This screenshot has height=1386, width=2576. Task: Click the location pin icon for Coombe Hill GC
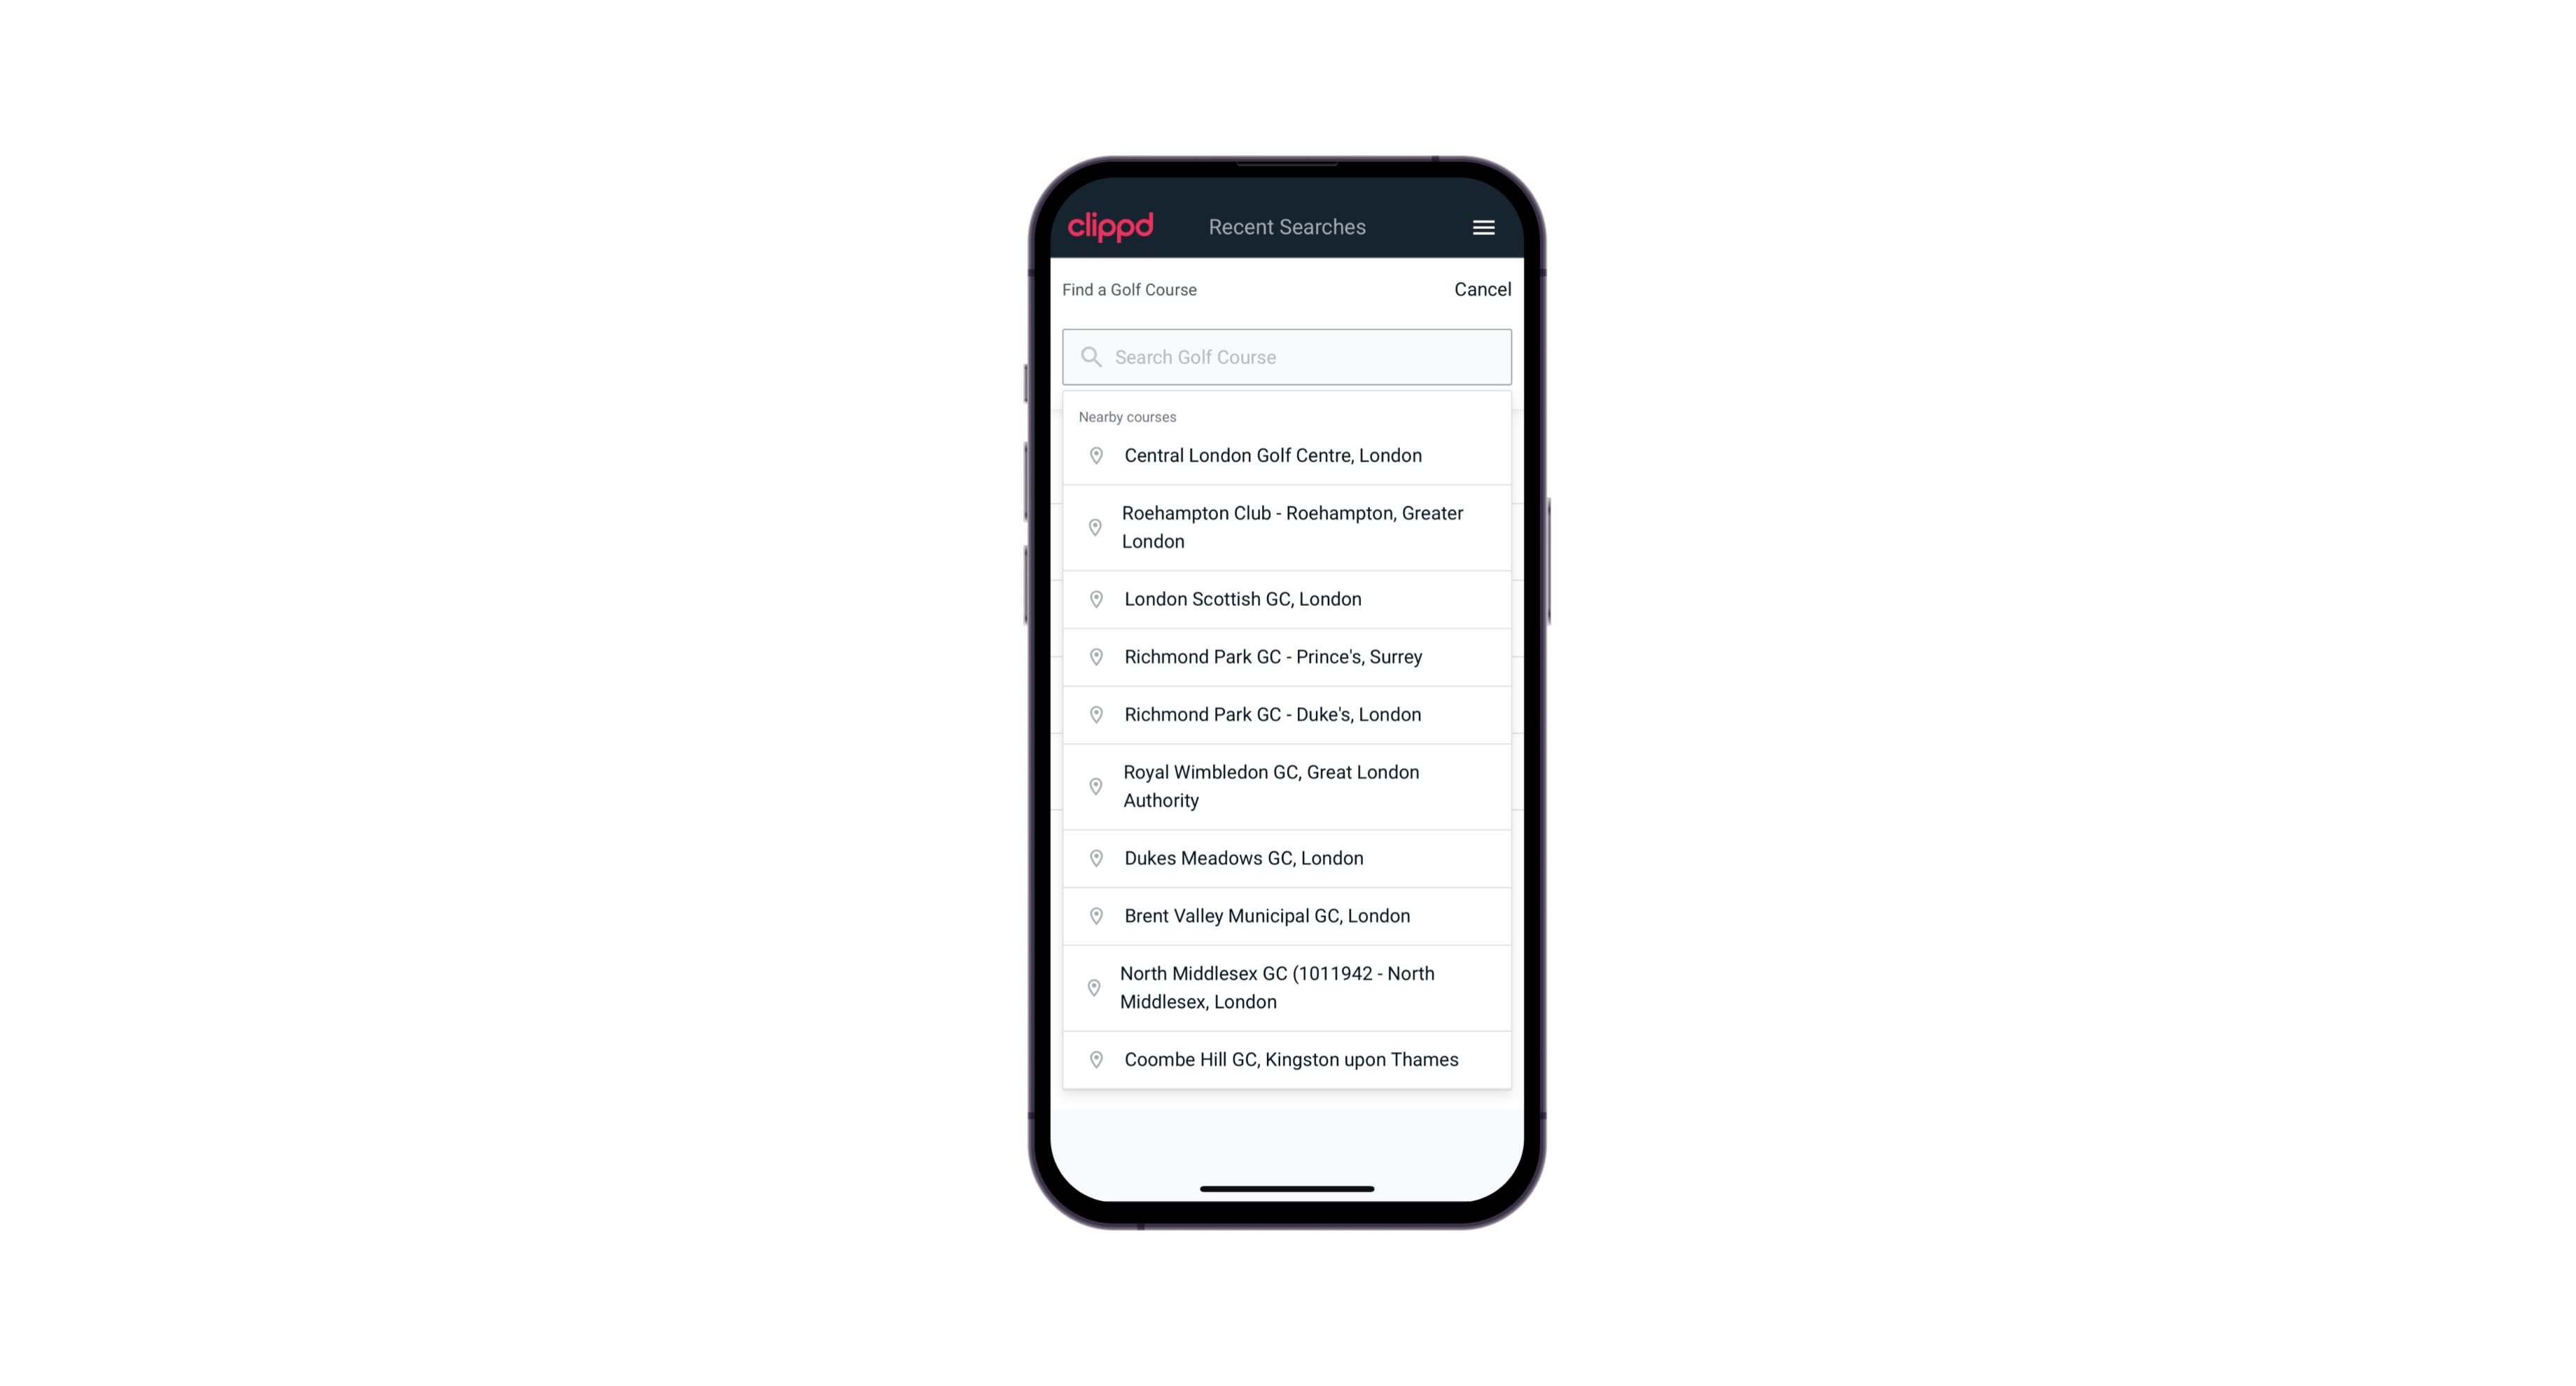pos(1092,1058)
